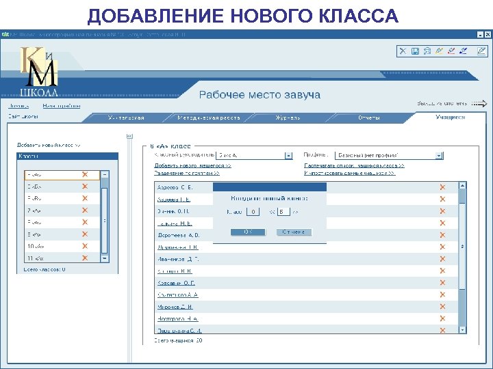Viewport: 493px width, 369px height.
Task: Click the import student data link
Action: click(350, 173)
